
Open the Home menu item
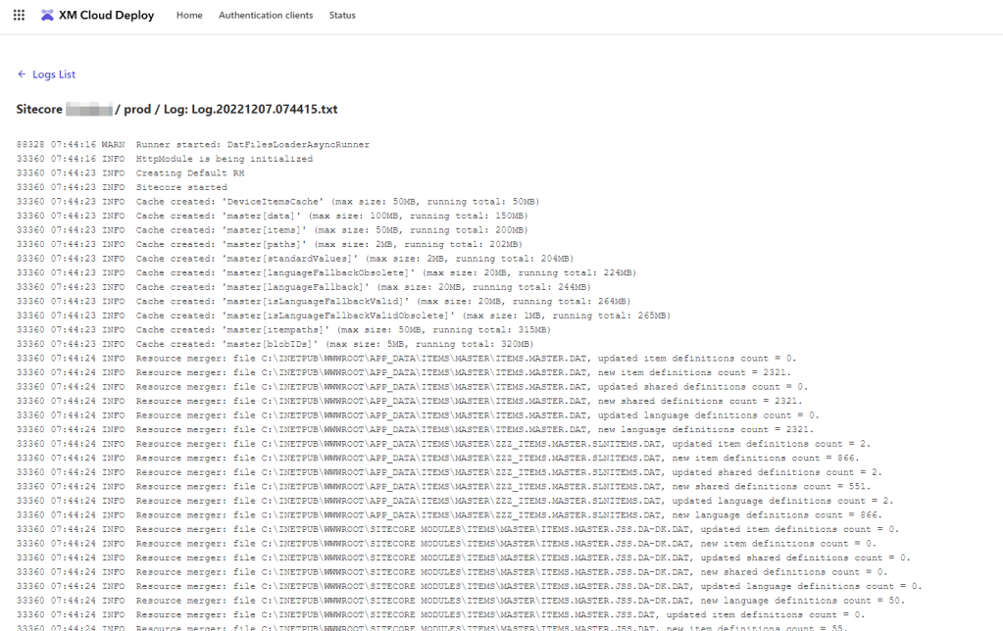[189, 16]
